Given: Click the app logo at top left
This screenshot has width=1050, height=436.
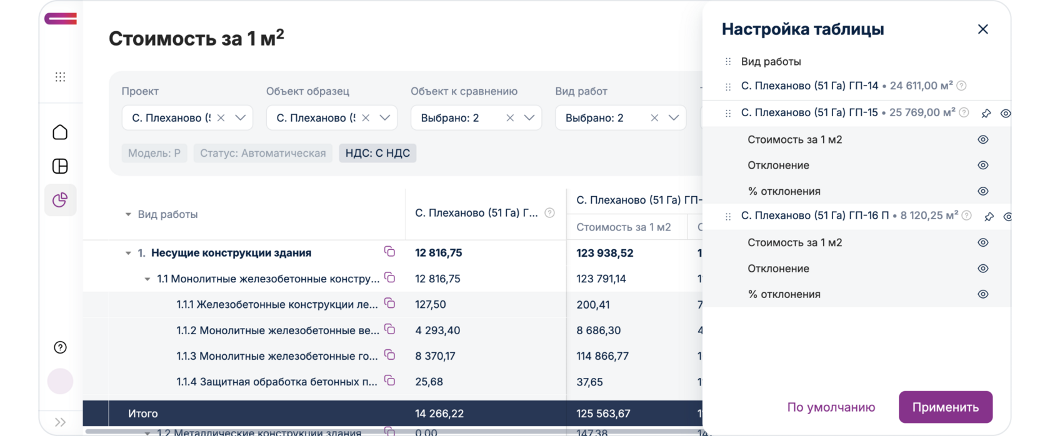Looking at the screenshot, I should coord(61,19).
